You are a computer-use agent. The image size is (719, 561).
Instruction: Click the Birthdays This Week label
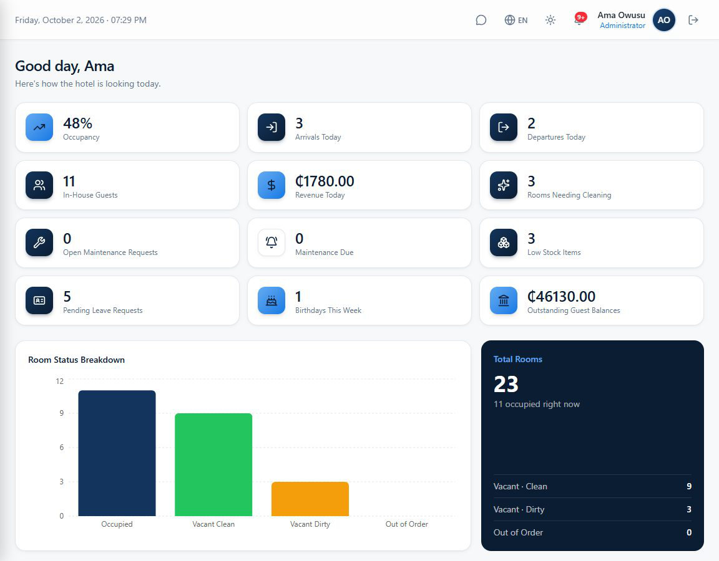tap(328, 310)
